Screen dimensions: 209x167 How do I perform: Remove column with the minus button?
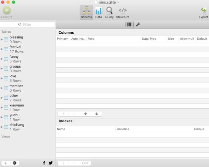click(x=74, y=114)
